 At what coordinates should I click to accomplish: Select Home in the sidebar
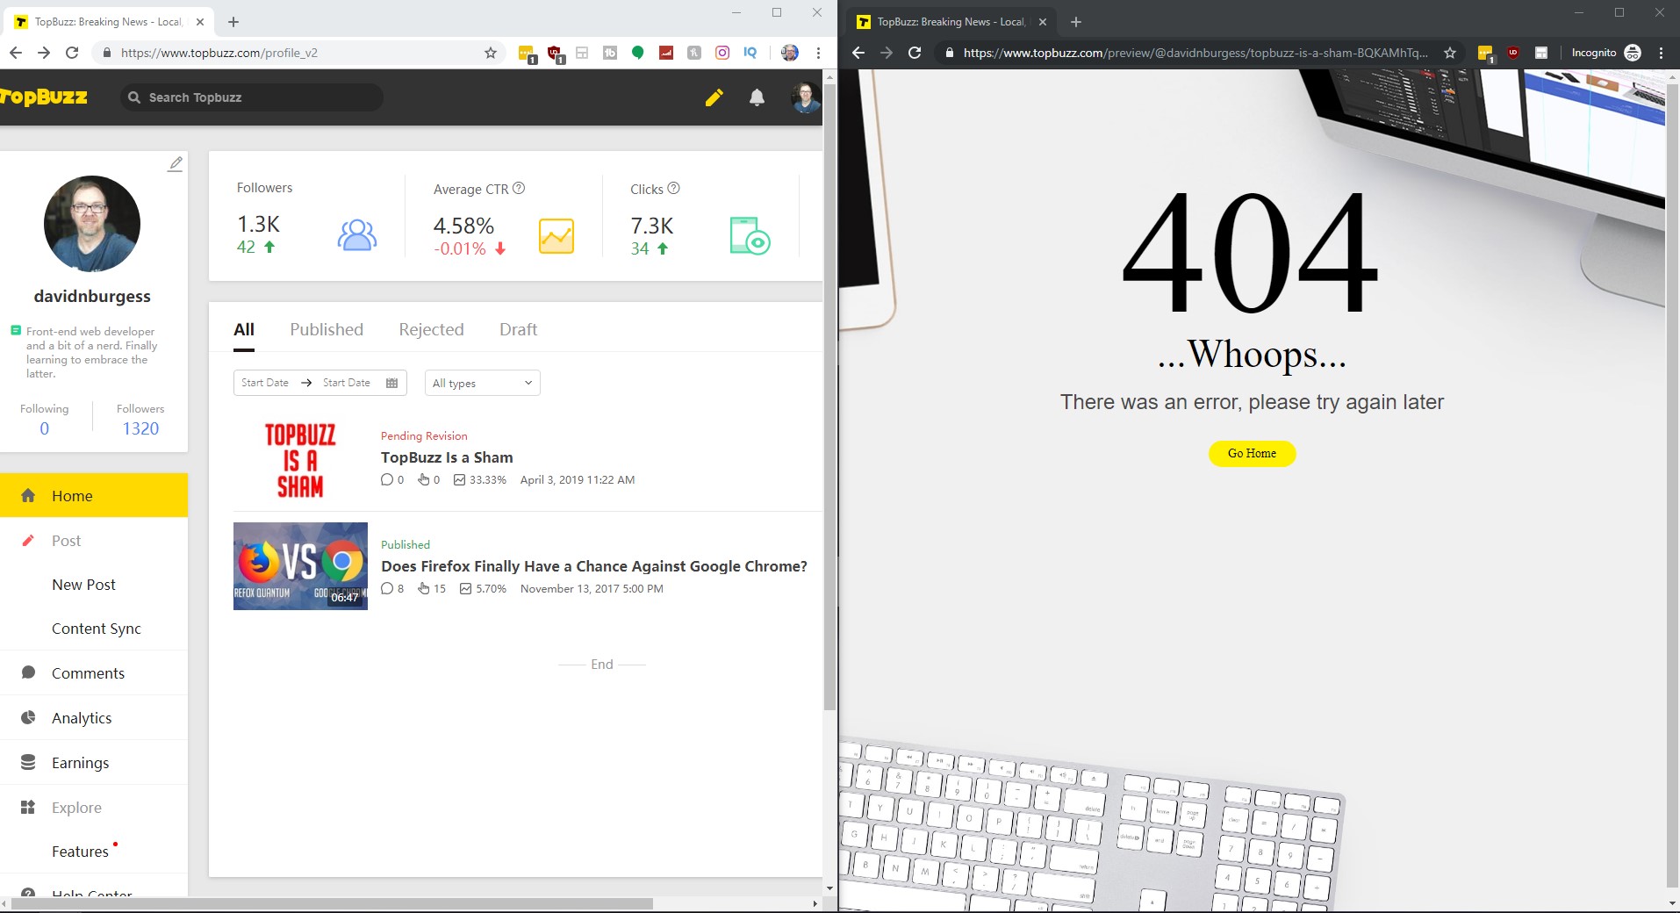94,496
